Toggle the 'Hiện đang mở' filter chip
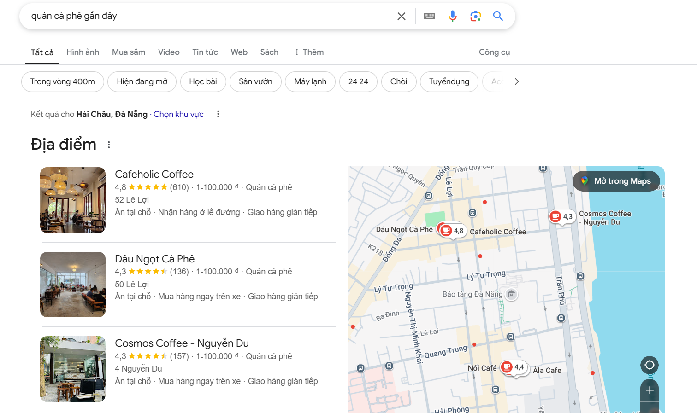Screen dimensions: 697x413 (142, 82)
